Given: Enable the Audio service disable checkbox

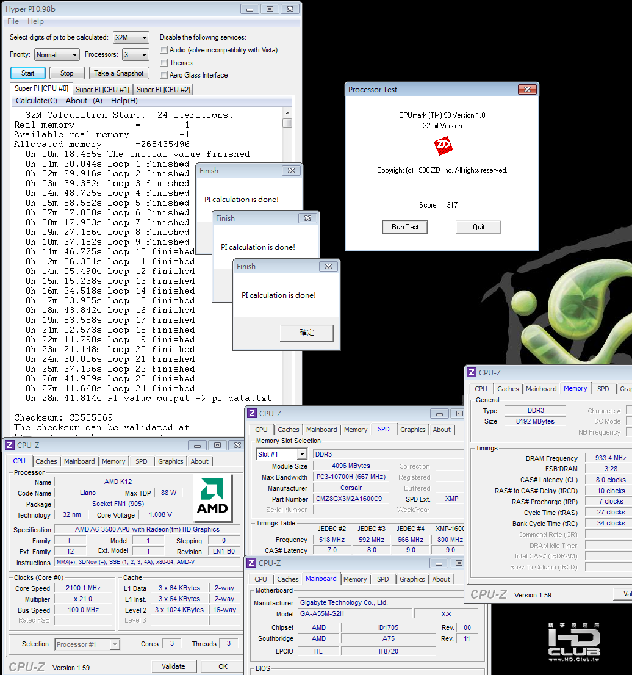Looking at the screenshot, I should pyautogui.click(x=164, y=50).
